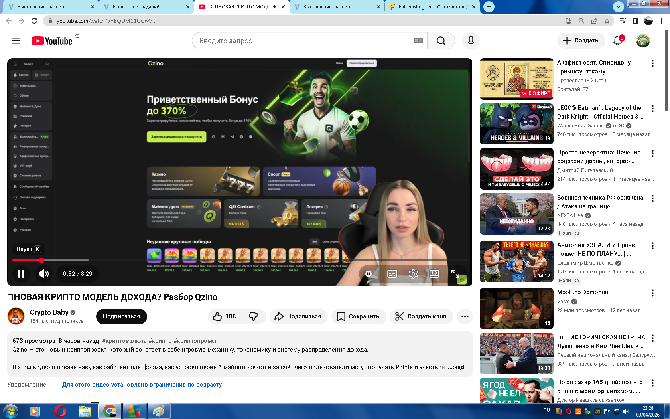
Task: Launch Opera from the taskbar
Action: pyautogui.click(x=60, y=411)
